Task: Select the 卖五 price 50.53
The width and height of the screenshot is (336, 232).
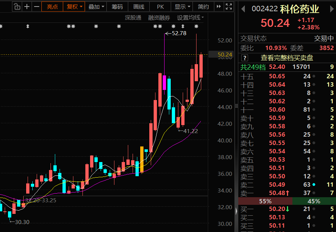Action: (277, 160)
